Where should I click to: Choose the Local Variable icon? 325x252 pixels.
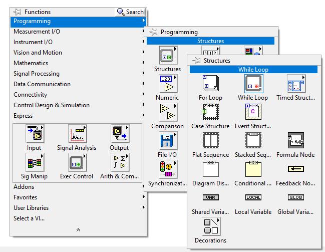pos(253,197)
